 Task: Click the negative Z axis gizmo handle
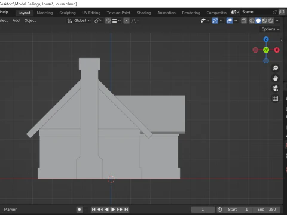click(266, 61)
